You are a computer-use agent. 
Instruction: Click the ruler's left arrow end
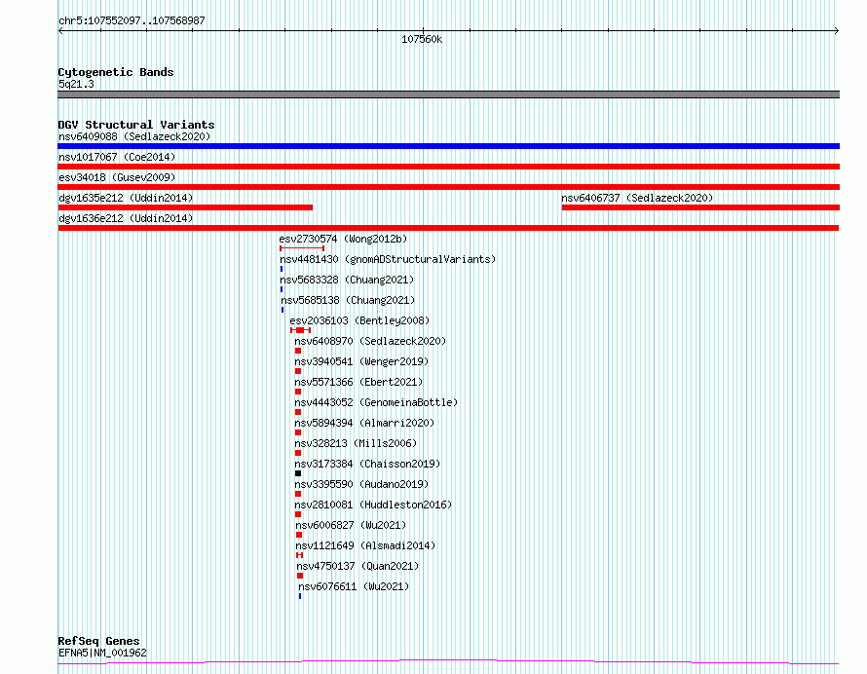tap(60, 31)
